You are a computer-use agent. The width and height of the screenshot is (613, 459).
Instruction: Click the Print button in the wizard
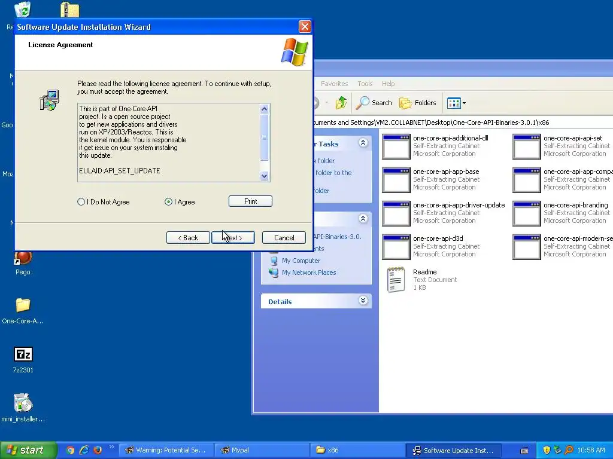(250, 201)
